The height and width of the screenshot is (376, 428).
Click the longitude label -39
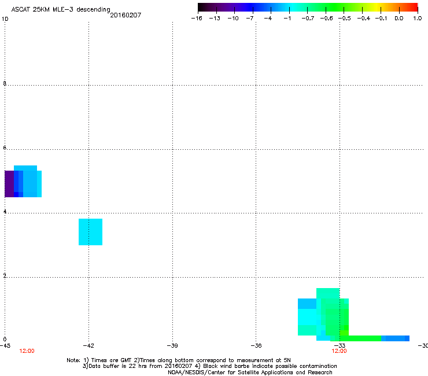point(172,346)
